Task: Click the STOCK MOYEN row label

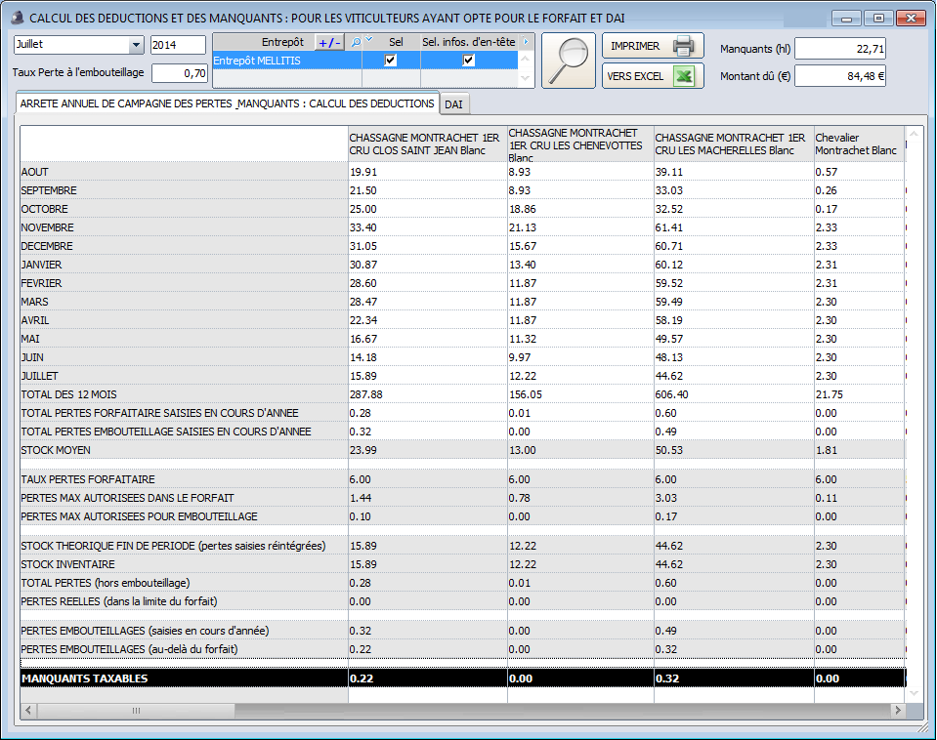Action: [x=56, y=450]
